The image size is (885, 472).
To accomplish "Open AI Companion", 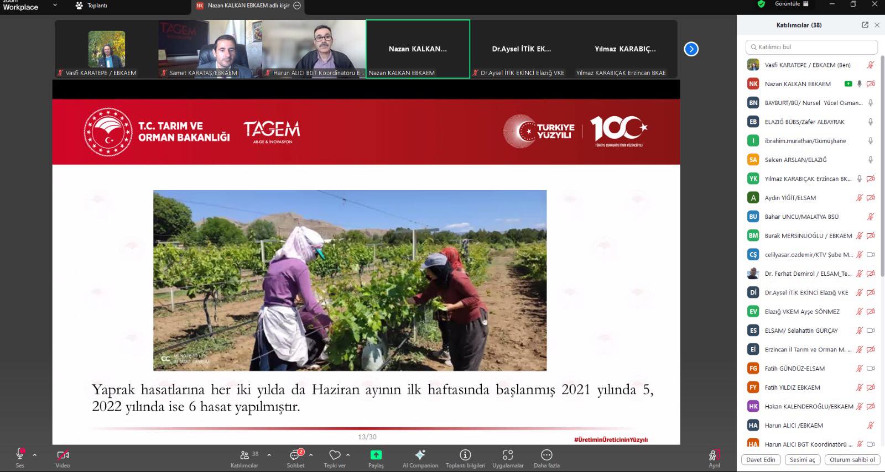I will (x=420, y=455).
